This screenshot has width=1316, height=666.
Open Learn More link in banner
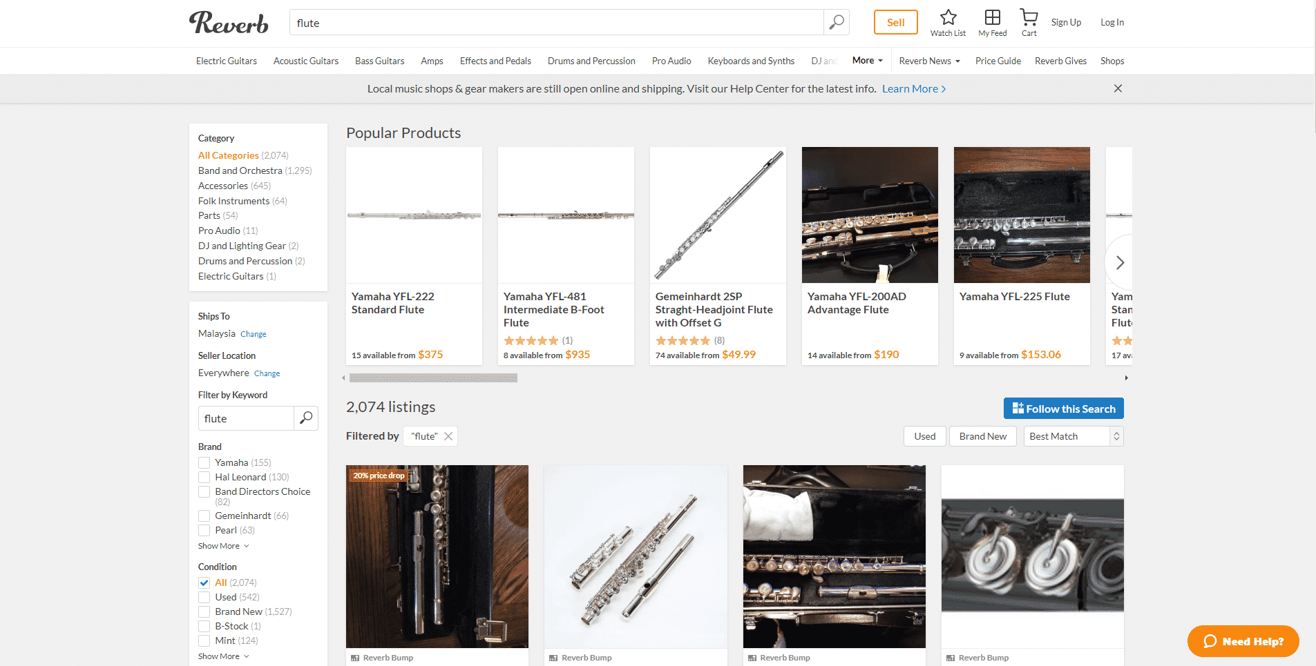coord(913,88)
